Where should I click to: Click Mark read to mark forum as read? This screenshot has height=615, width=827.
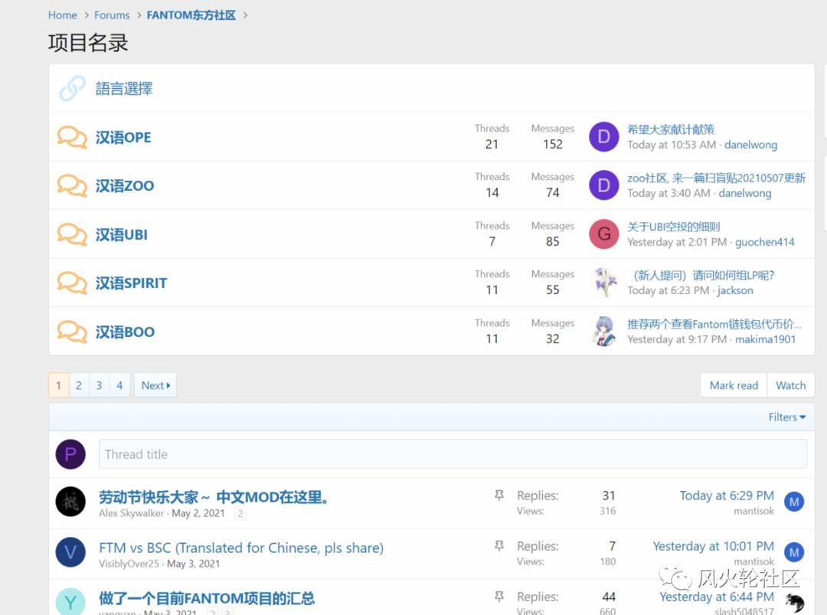[733, 385]
